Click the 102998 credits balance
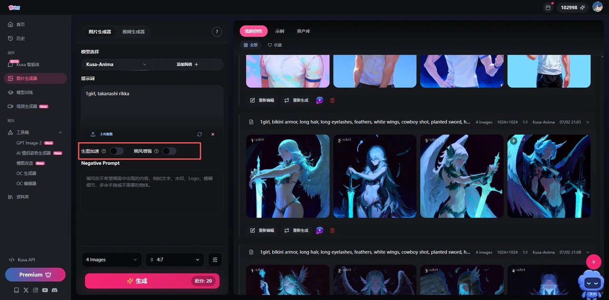 tap(573, 8)
